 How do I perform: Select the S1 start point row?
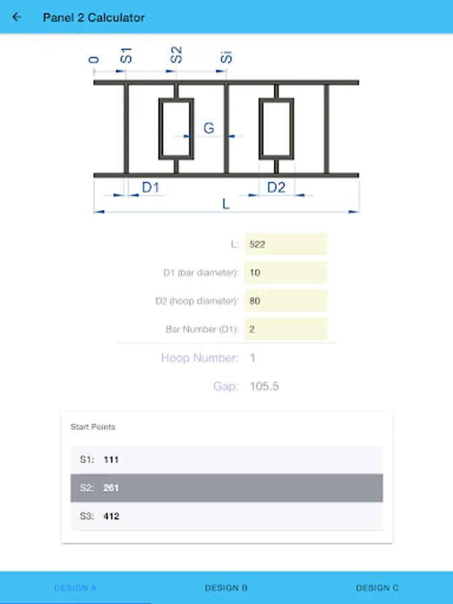[x=226, y=460]
